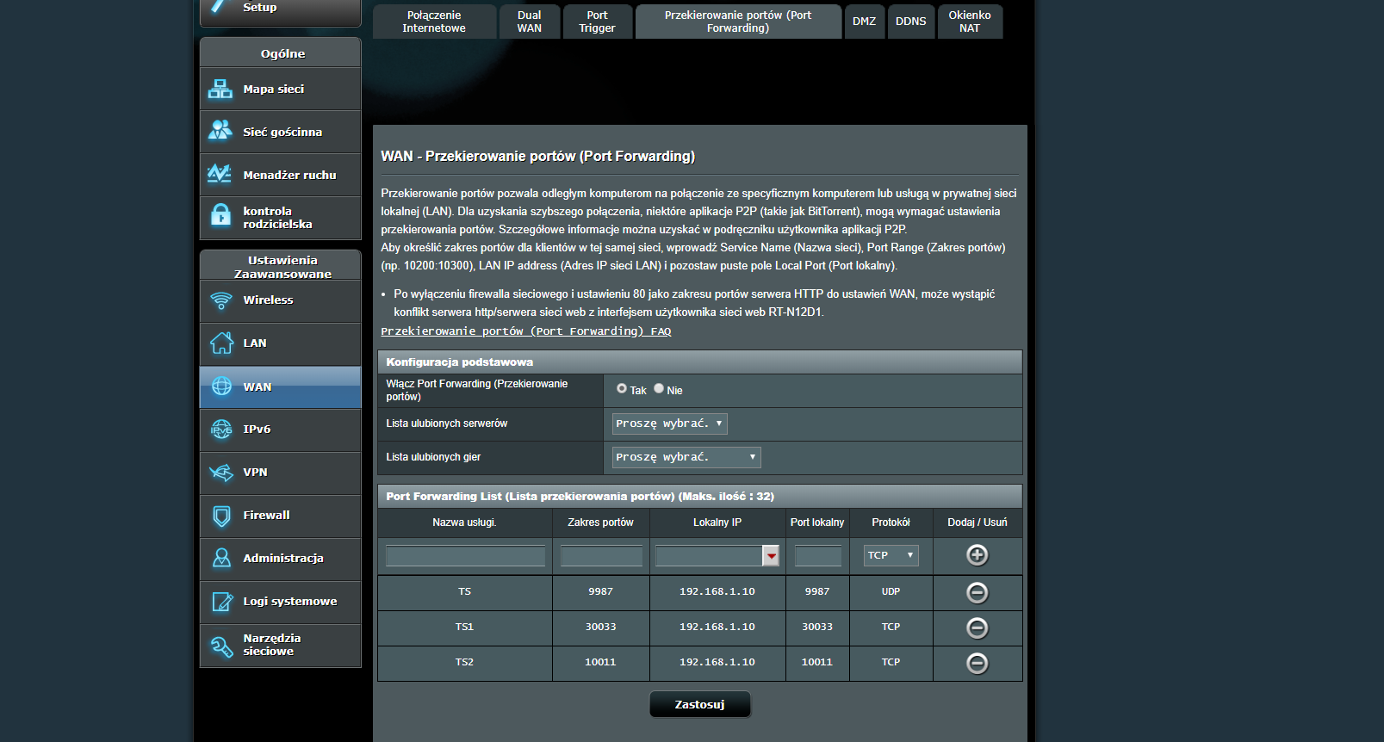This screenshot has width=1384, height=742.
Task: Open kontrola rodzicielska padlock icon
Action: (x=221, y=215)
